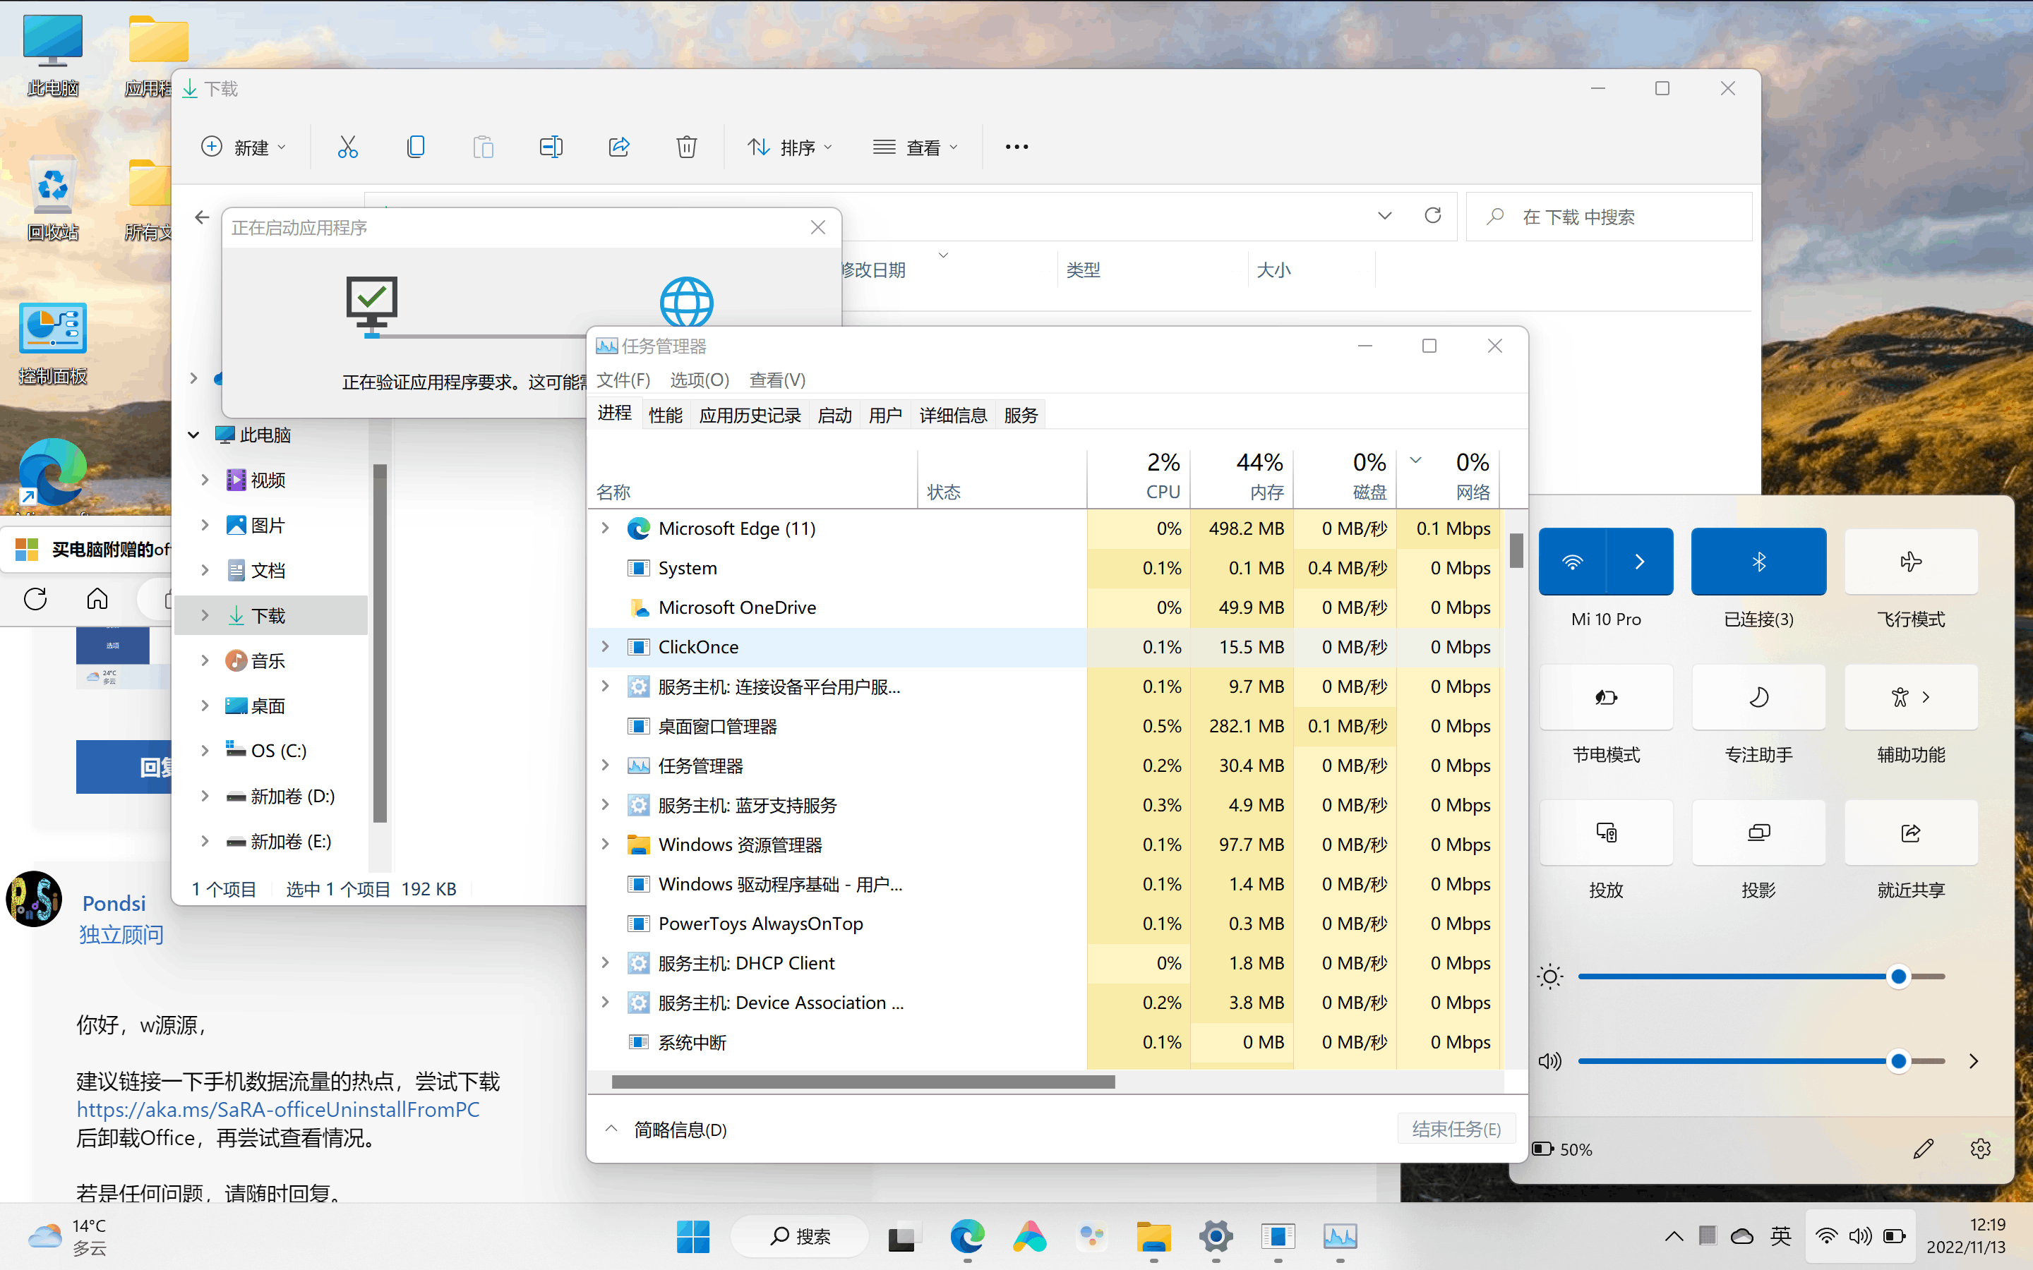Toggle the Project quick setting tile
The width and height of the screenshot is (2033, 1270).
click(1758, 833)
